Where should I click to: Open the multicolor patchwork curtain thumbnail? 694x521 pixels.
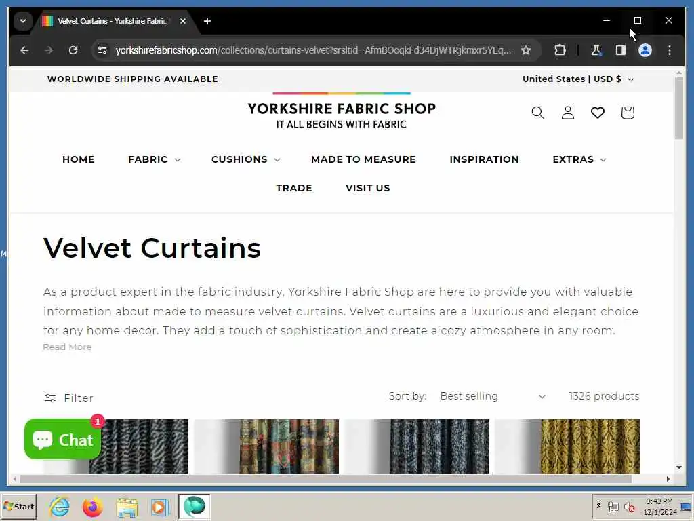point(266,446)
